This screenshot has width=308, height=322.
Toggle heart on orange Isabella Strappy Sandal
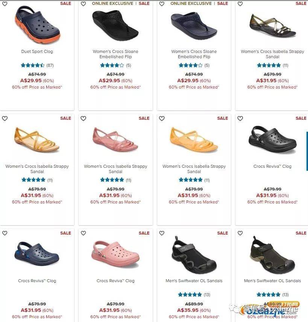tap(162, 119)
